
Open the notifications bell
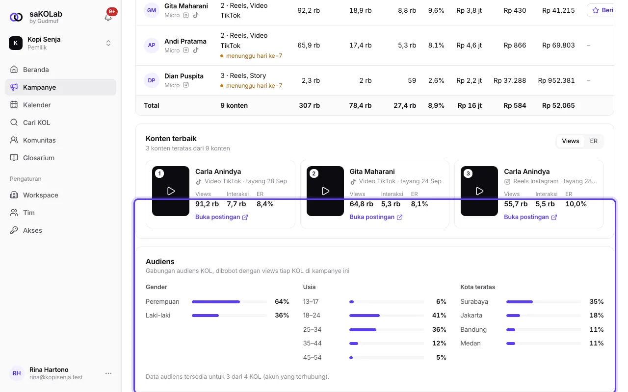point(108,17)
